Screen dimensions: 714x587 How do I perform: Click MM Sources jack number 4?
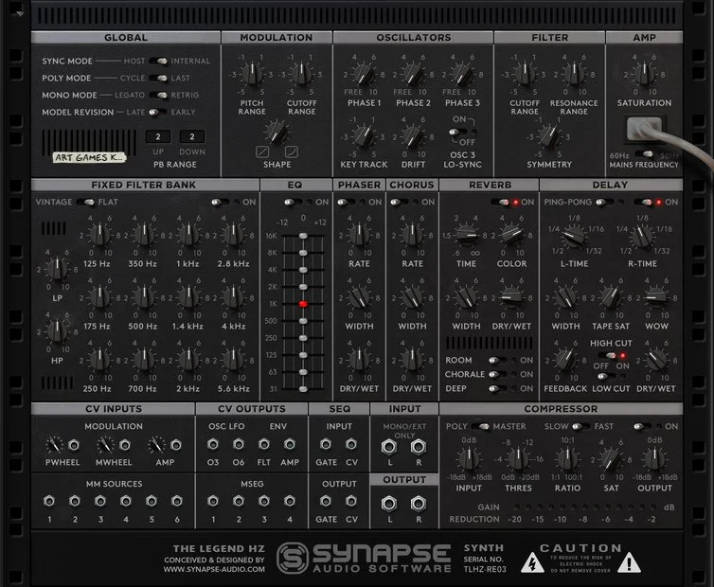pyautogui.click(x=126, y=502)
